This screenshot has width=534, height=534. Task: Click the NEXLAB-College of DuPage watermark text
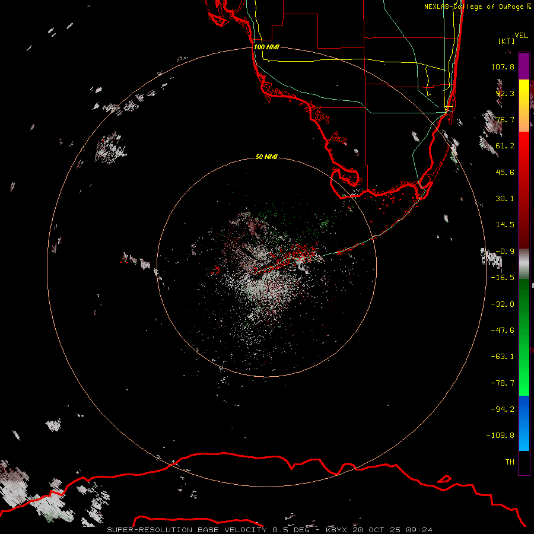coord(478,7)
